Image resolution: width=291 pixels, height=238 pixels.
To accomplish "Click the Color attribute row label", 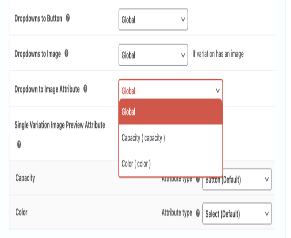I will click(x=22, y=212).
